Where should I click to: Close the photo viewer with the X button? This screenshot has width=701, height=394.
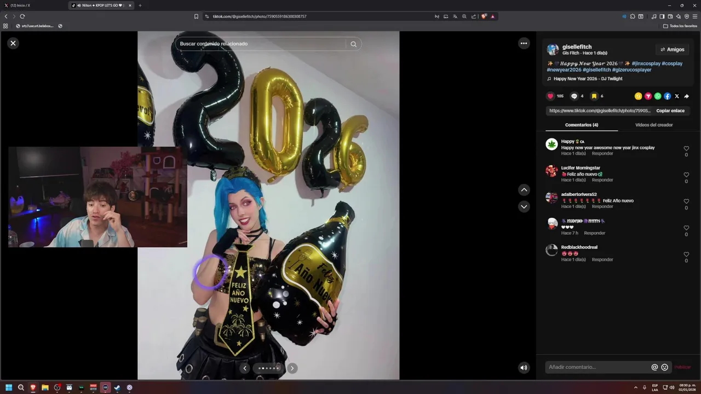pos(13,43)
